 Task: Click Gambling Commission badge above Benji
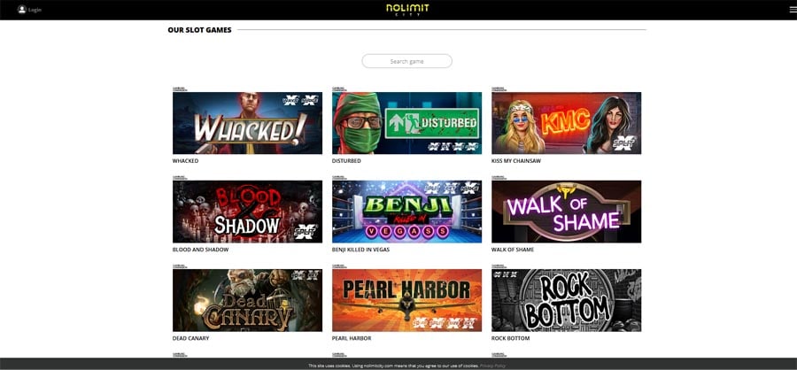(x=339, y=177)
